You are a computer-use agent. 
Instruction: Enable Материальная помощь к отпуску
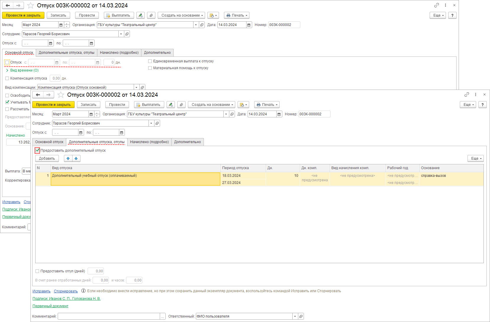click(x=150, y=68)
